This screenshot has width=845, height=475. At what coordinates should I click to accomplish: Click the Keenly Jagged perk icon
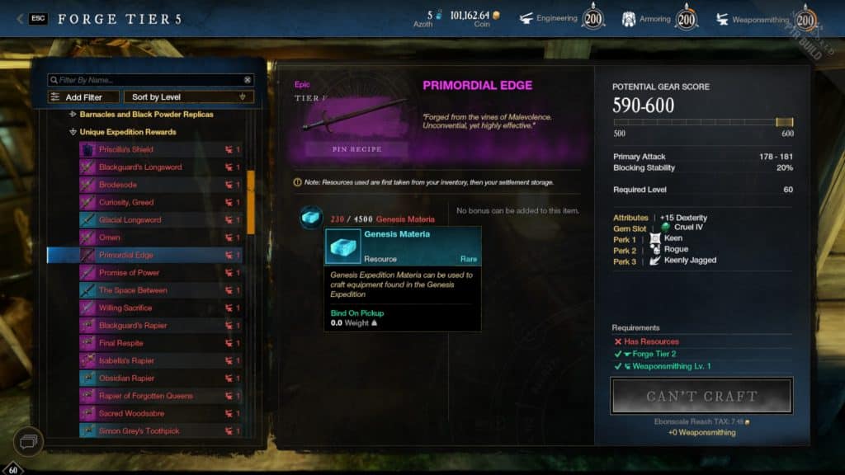tap(654, 261)
